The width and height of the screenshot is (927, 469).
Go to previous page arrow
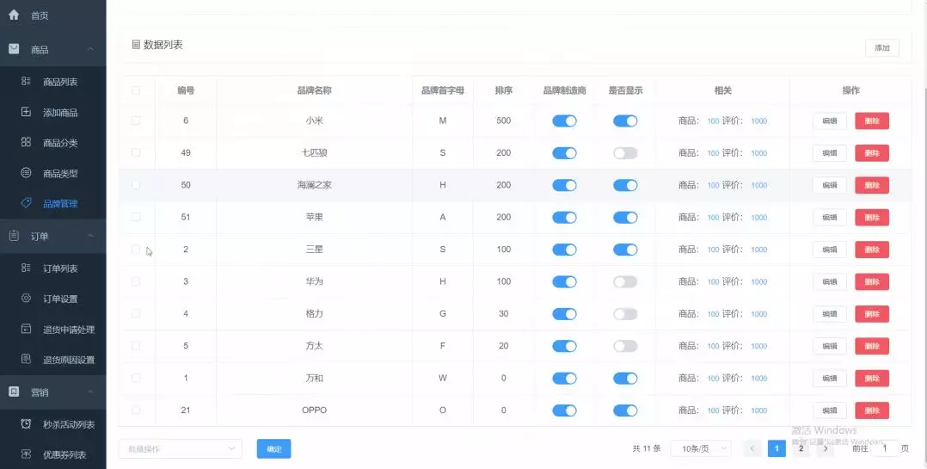(x=752, y=448)
